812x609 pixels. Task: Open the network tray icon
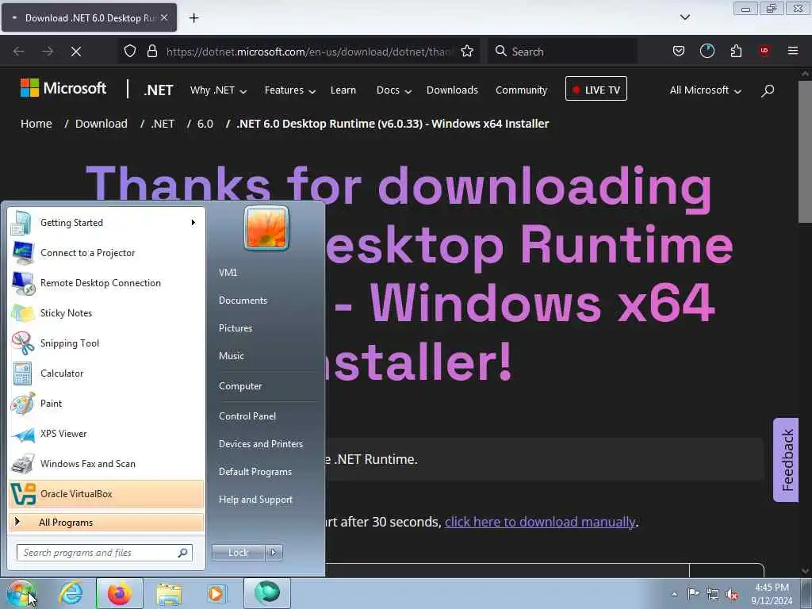(x=713, y=594)
